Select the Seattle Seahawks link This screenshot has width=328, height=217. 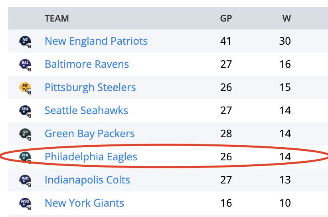coord(86,110)
